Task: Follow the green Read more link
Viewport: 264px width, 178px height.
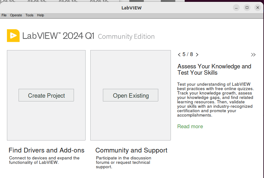Action: pos(190,126)
